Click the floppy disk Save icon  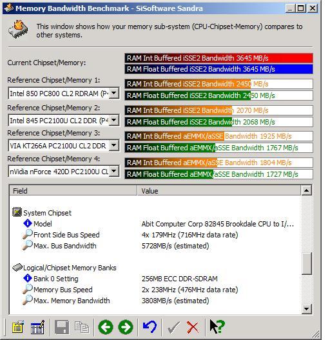62,326
